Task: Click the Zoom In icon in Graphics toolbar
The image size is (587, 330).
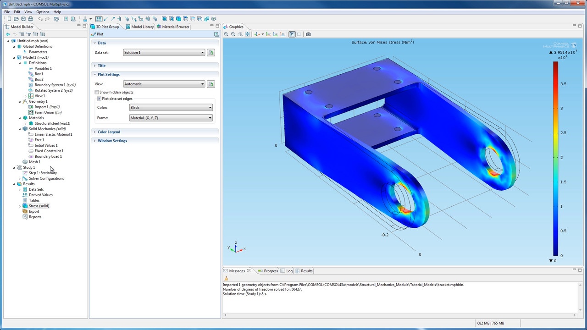Action: pyautogui.click(x=226, y=34)
